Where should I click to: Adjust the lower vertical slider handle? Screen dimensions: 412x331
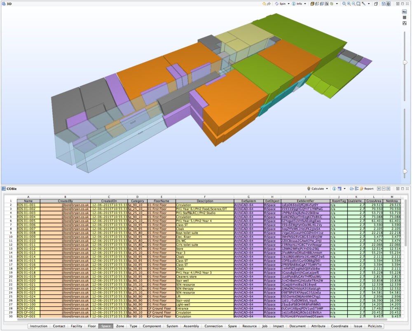point(405,171)
